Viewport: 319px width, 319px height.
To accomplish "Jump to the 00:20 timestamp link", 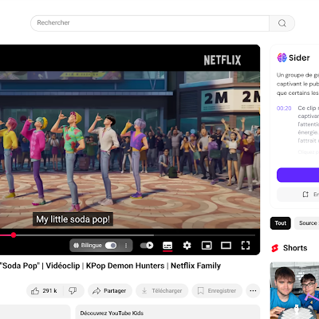I will point(284,108).
